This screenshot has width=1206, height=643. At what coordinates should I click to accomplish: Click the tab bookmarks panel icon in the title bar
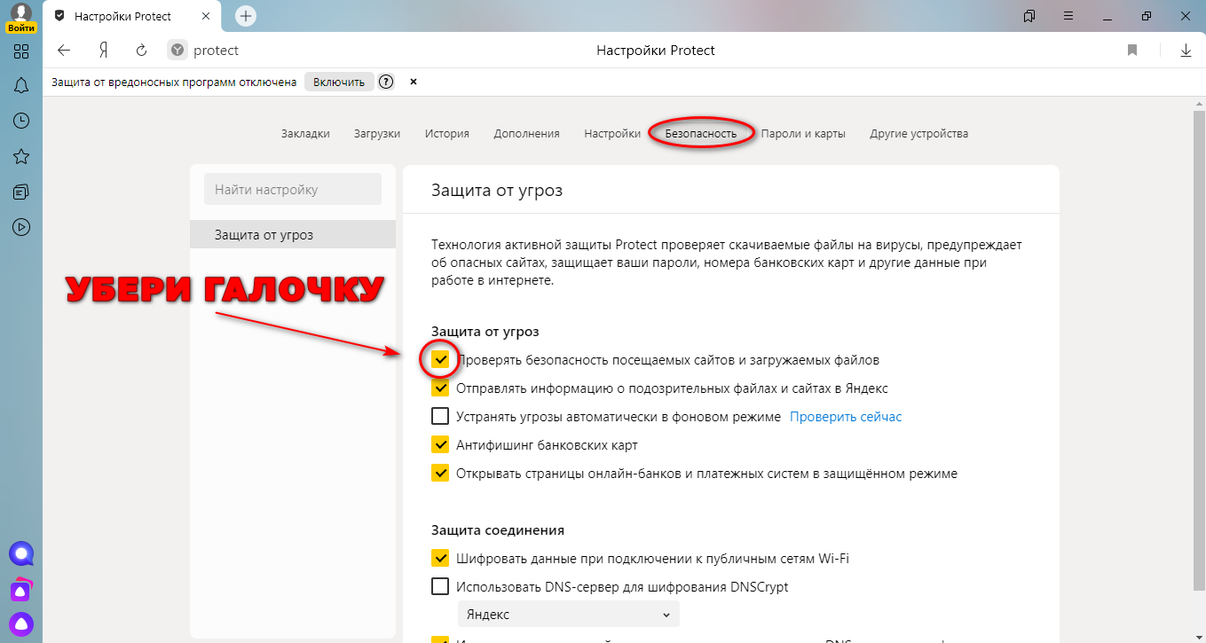pos(1029,16)
